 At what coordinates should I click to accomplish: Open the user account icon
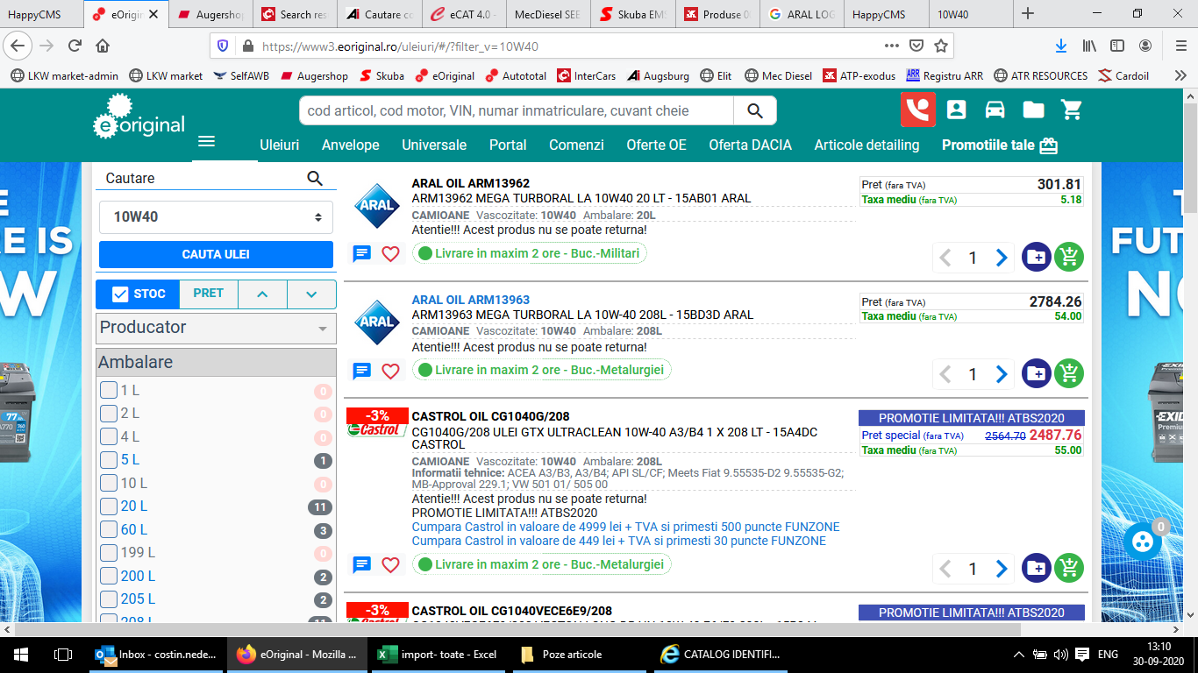[x=956, y=110]
